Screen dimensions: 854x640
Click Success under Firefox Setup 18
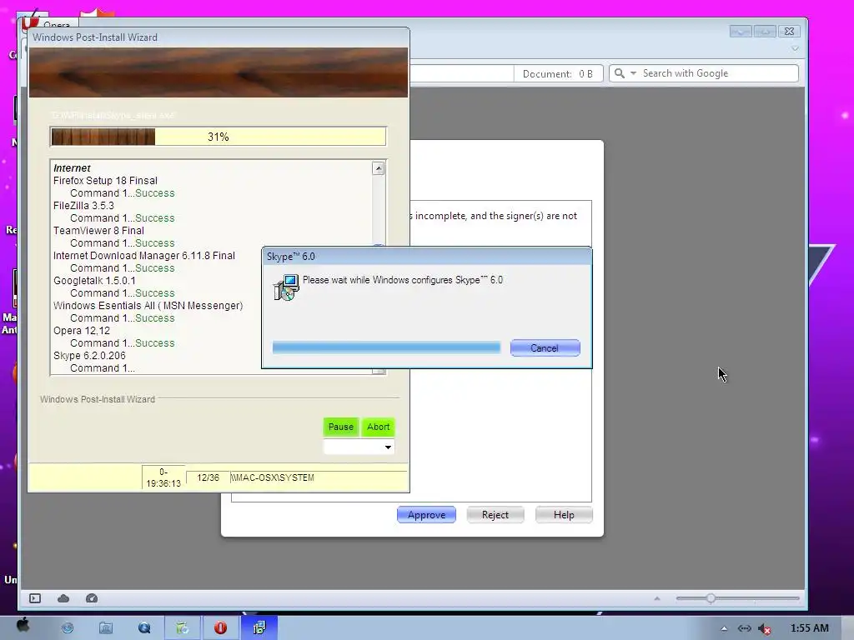(154, 193)
